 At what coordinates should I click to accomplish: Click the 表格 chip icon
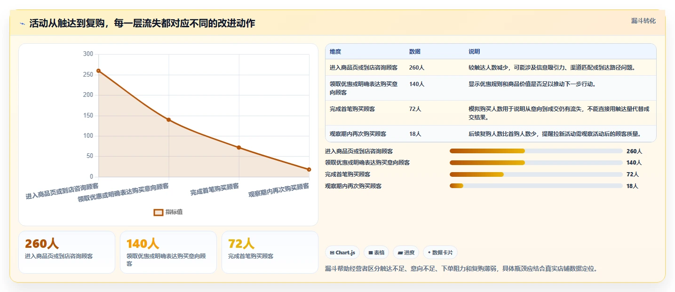371,253
